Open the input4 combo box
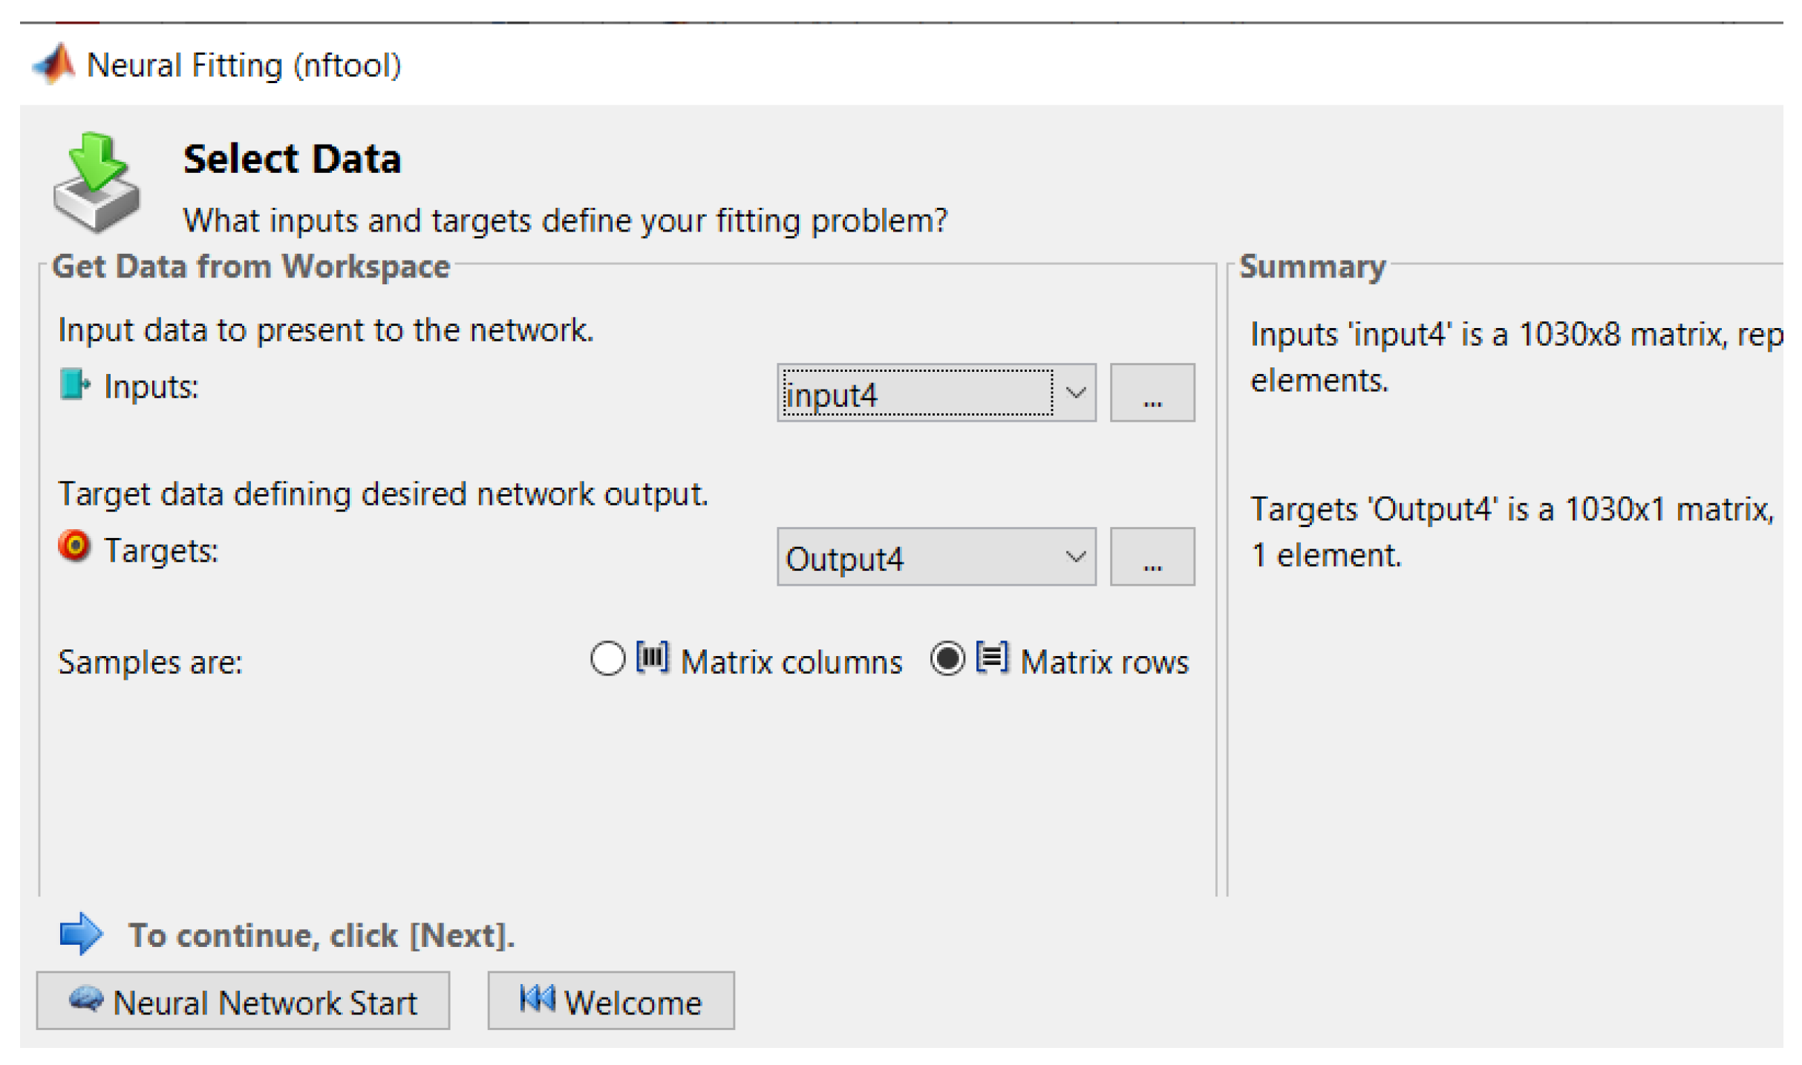The image size is (1802, 1065). pyautogui.click(x=918, y=394)
